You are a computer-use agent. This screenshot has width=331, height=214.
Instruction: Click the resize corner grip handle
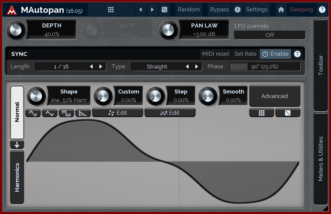pos(325,208)
